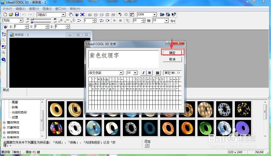
Task: Select the Resize Object tool
Action: tap(83, 15)
